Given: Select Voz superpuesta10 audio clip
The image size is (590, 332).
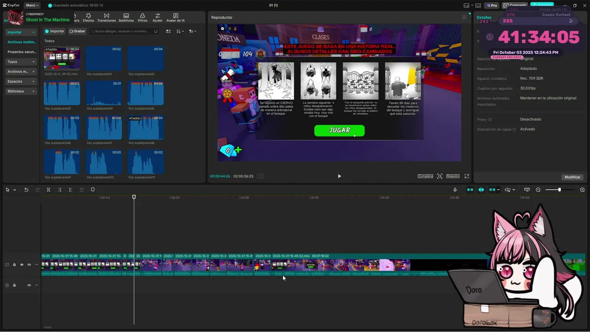Looking at the screenshot, I should click(104, 162).
